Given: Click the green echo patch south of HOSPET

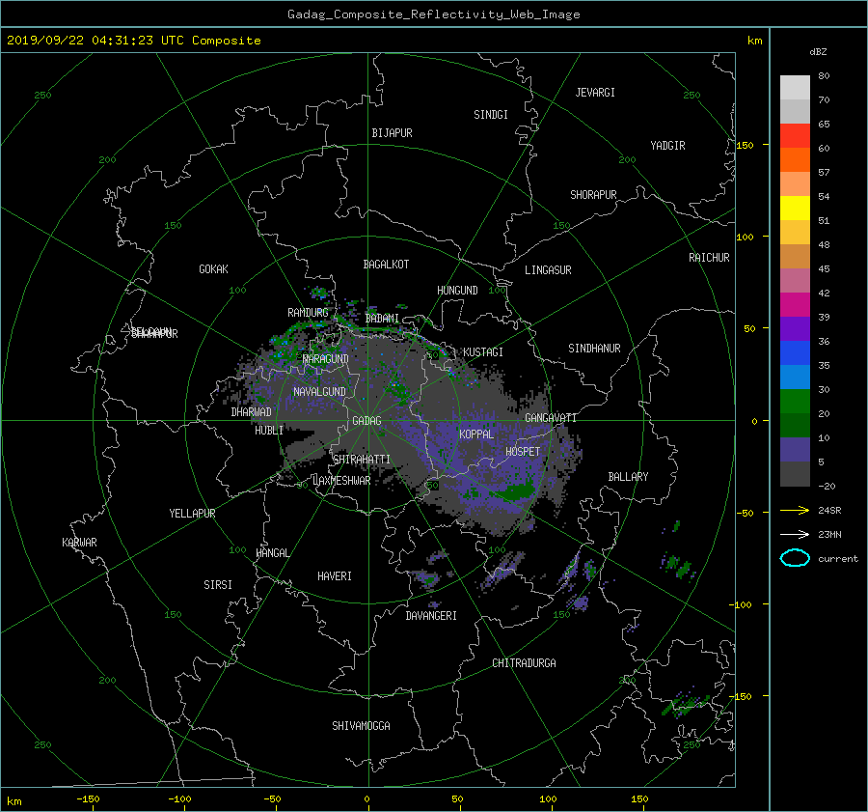Looking at the screenshot, I should (515, 491).
